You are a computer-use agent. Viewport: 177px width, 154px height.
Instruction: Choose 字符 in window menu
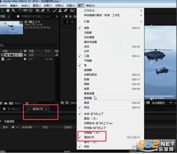110,47
